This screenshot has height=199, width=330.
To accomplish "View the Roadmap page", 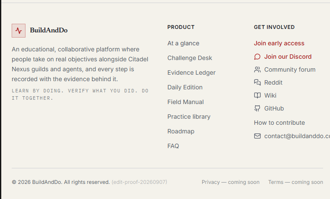I will coord(181,132).
